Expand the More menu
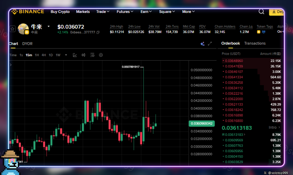Viewport: 293px width, 175px height. coord(188,12)
